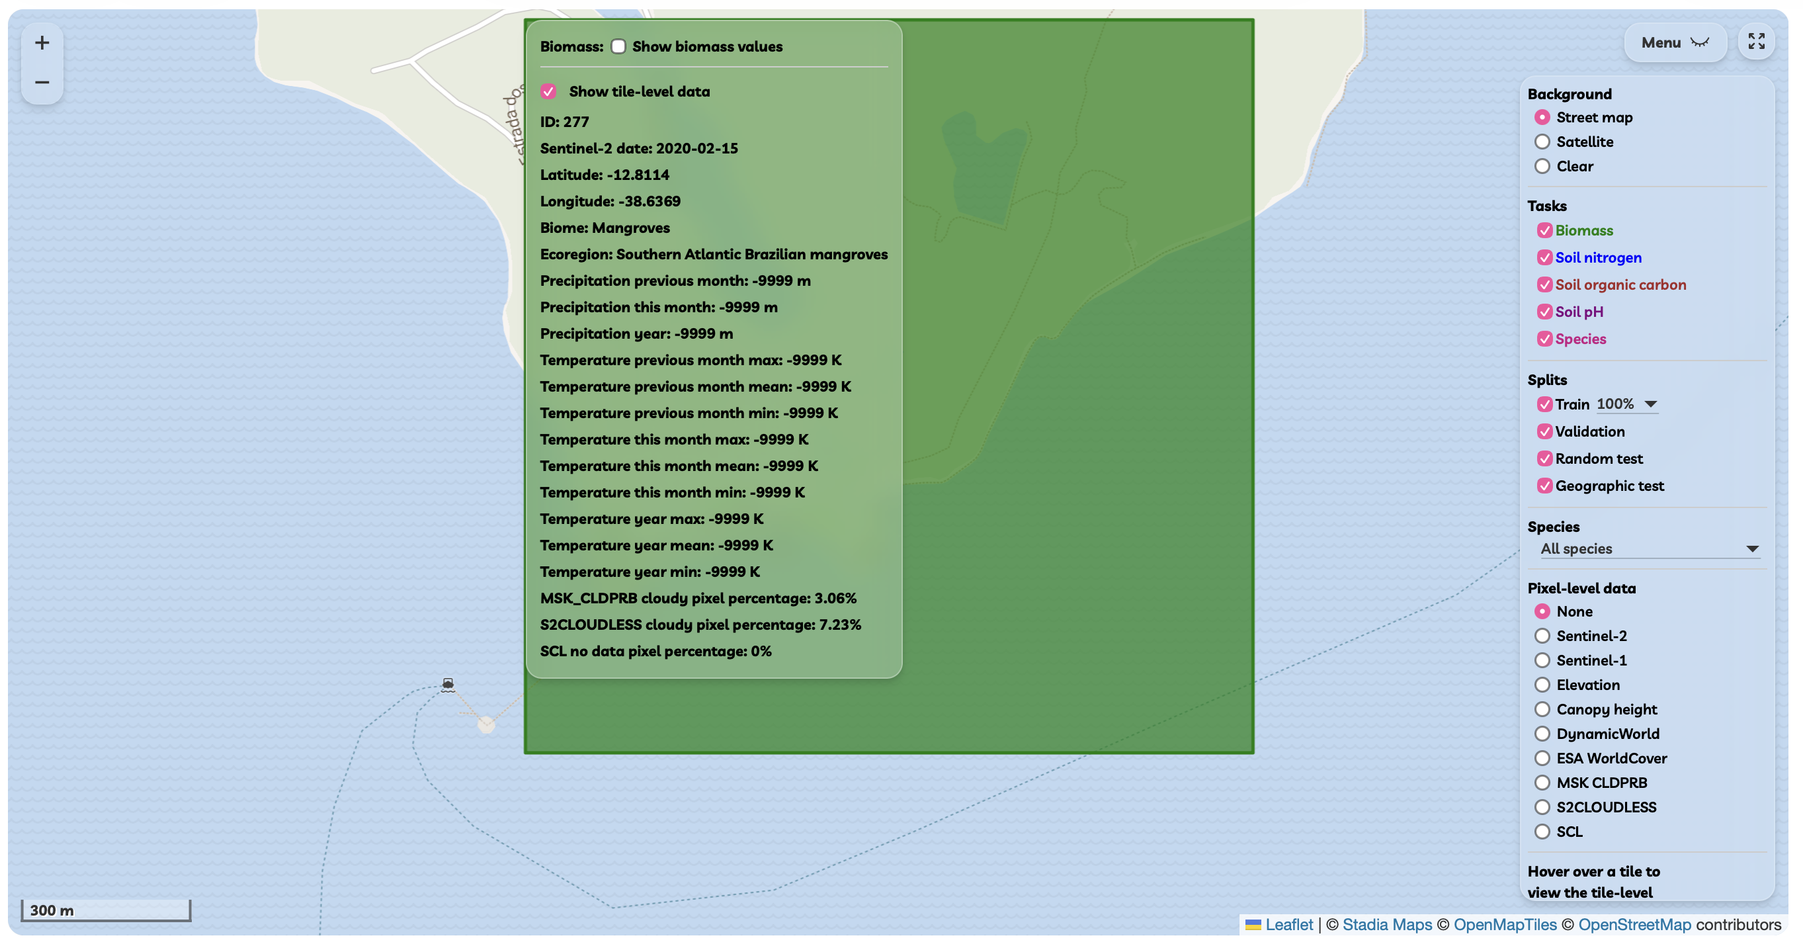This screenshot has width=1803, height=946.
Task: Click the zoom in plus button
Action: point(42,44)
